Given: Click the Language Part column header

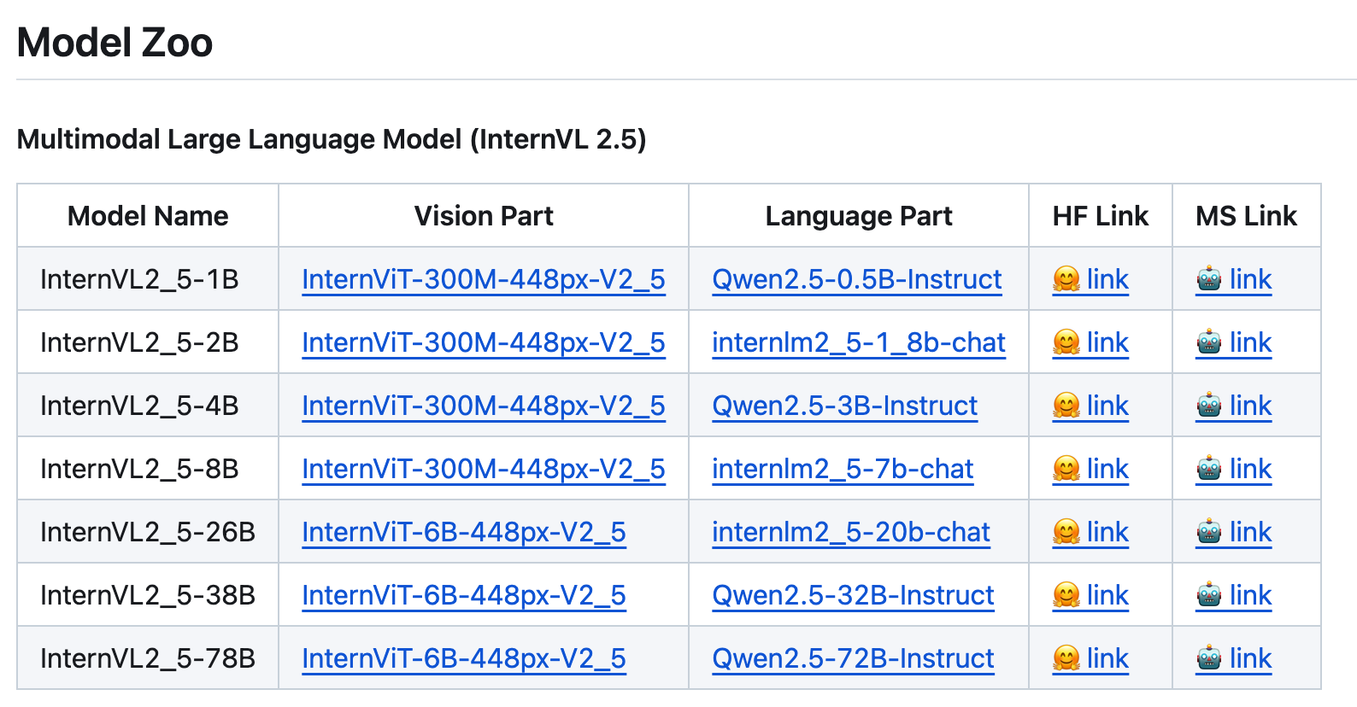Looking at the screenshot, I should [859, 216].
